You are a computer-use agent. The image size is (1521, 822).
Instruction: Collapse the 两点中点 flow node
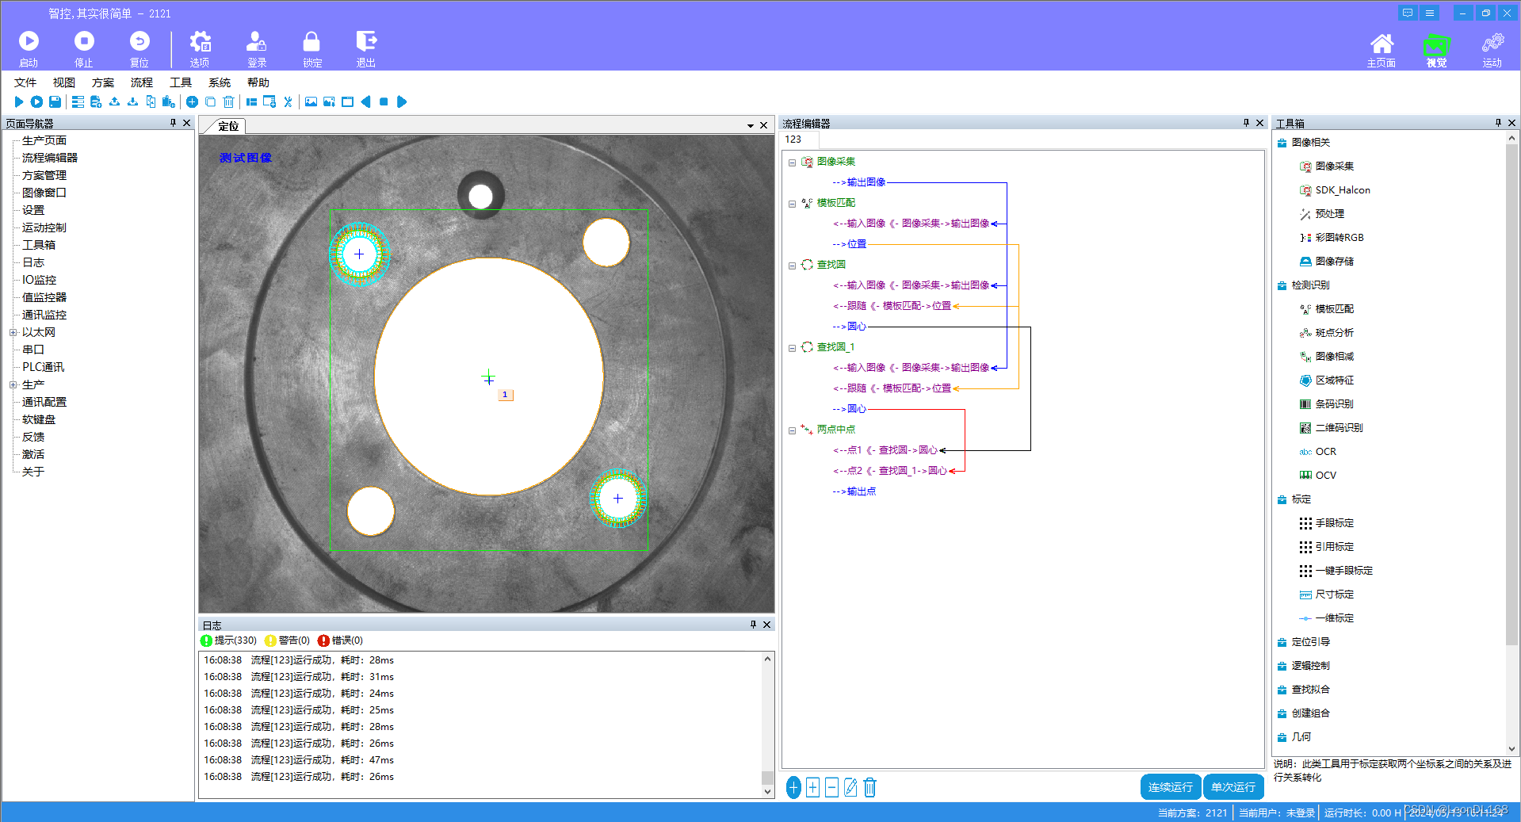point(792,430)
